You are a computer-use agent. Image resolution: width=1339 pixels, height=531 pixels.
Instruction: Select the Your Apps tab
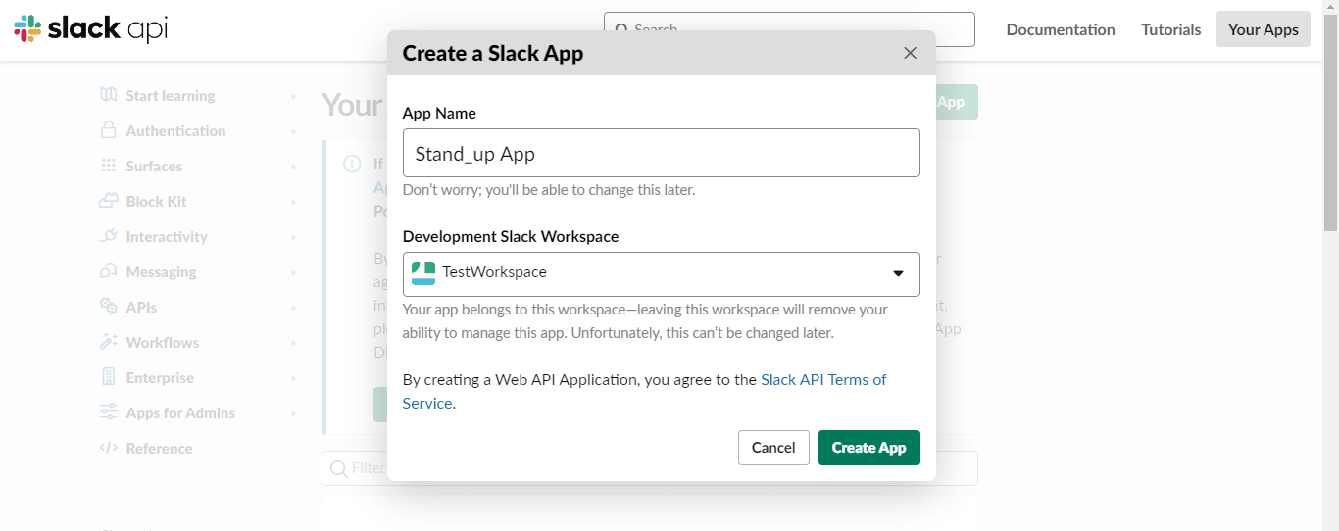pos(1263,29)
